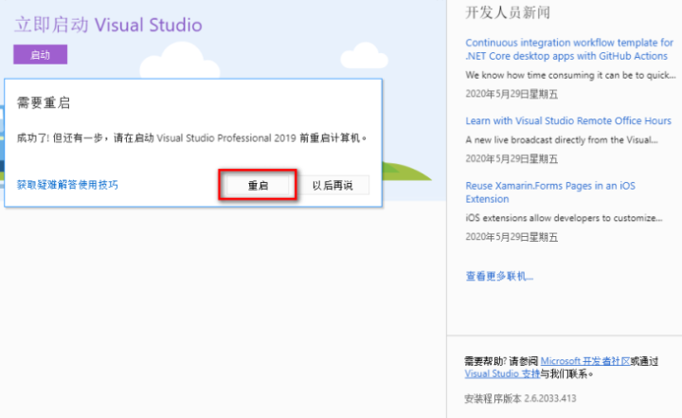682x418 pixels.
Task: Choose 以后再说 to restart later
Action: [332, 186]
